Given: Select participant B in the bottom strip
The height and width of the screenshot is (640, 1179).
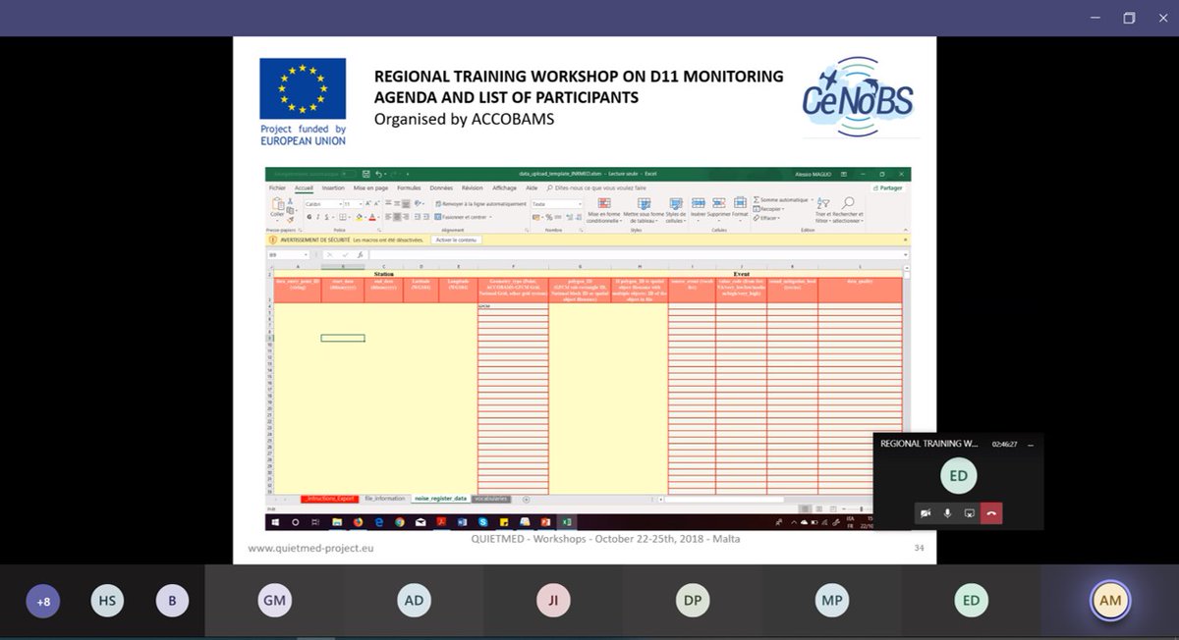Looking at the screenshot, I should click(172, 601).
